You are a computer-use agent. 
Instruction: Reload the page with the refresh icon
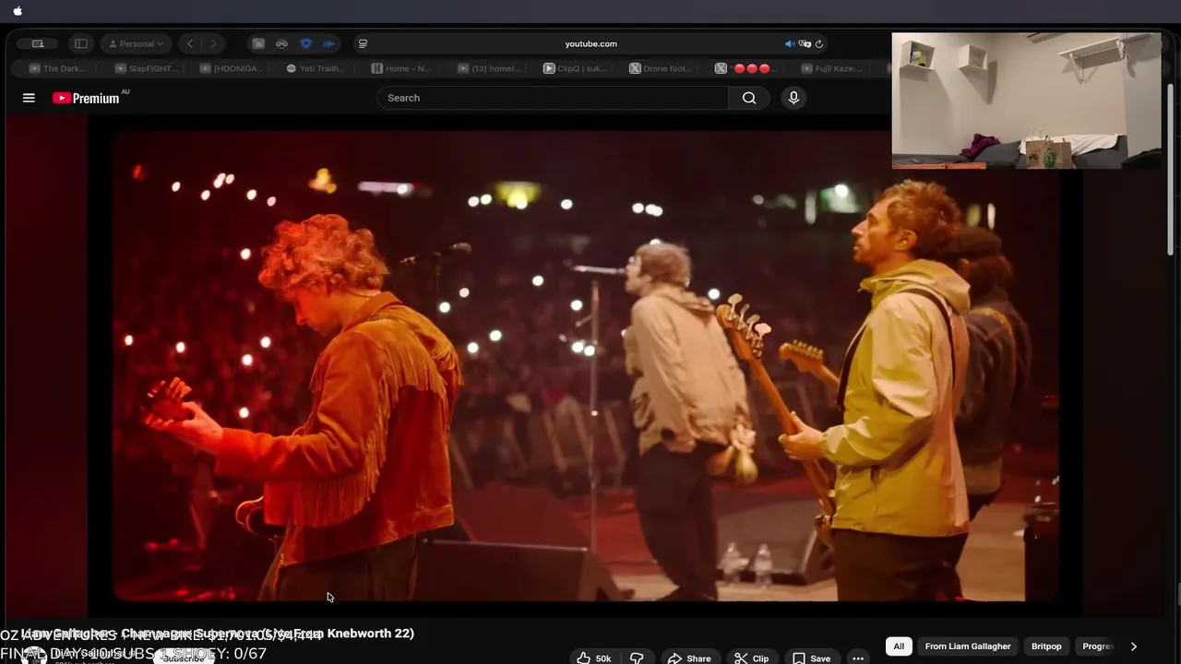(x=818, y=43)
